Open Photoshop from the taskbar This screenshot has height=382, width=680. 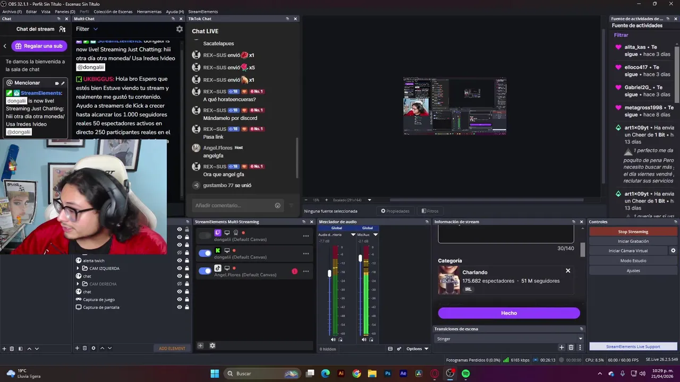388,374
